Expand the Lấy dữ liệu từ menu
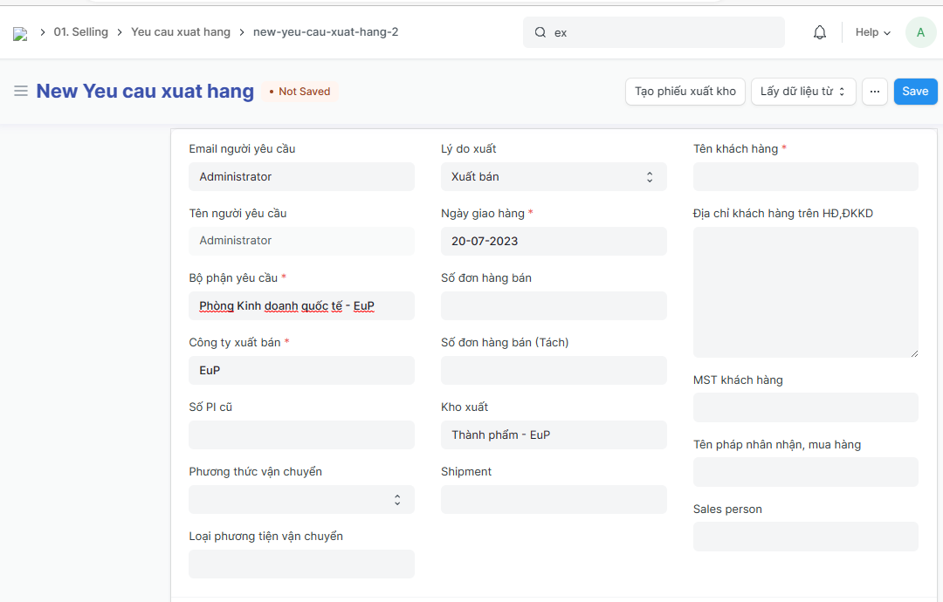Image resolution: width=943 pixels, height=602 pixels. pyautogui.click(x=803, y=92)
